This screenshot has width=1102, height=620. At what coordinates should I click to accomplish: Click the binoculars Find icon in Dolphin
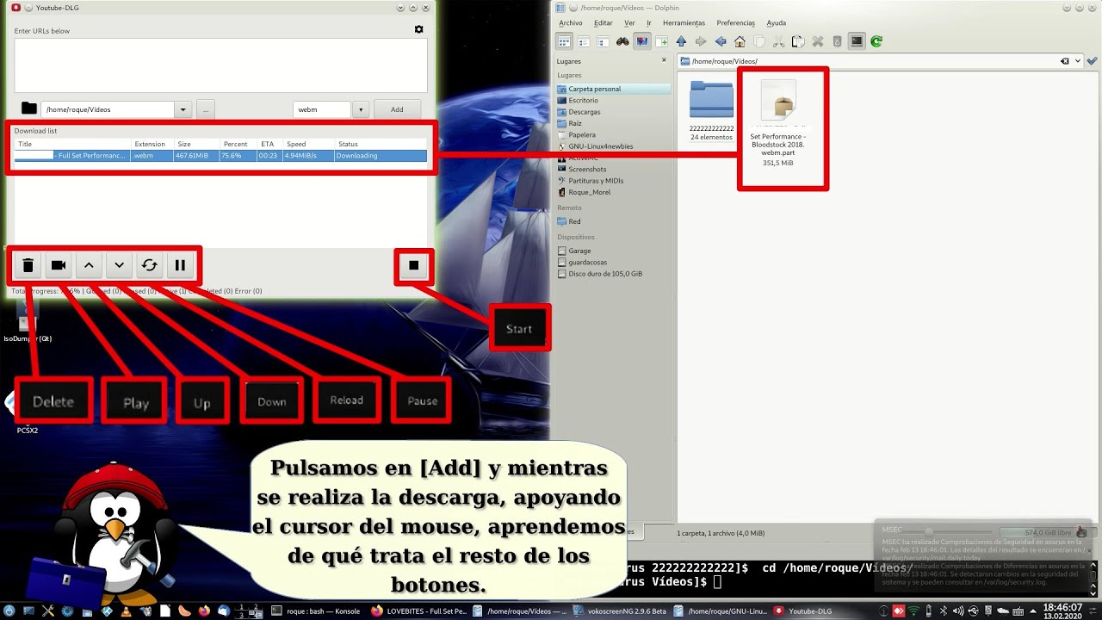622,41
